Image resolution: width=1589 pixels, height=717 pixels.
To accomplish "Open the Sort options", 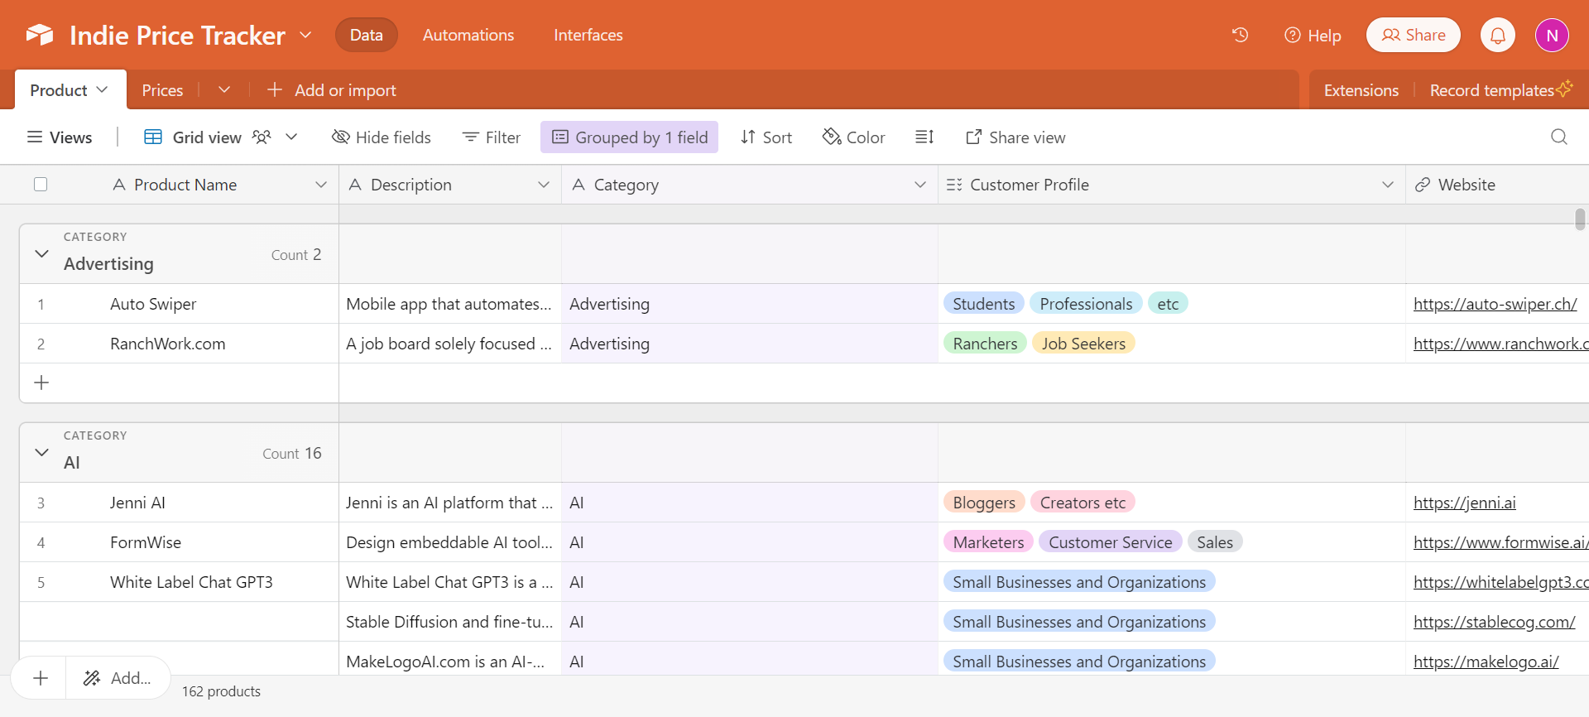I will click(766, 137).
